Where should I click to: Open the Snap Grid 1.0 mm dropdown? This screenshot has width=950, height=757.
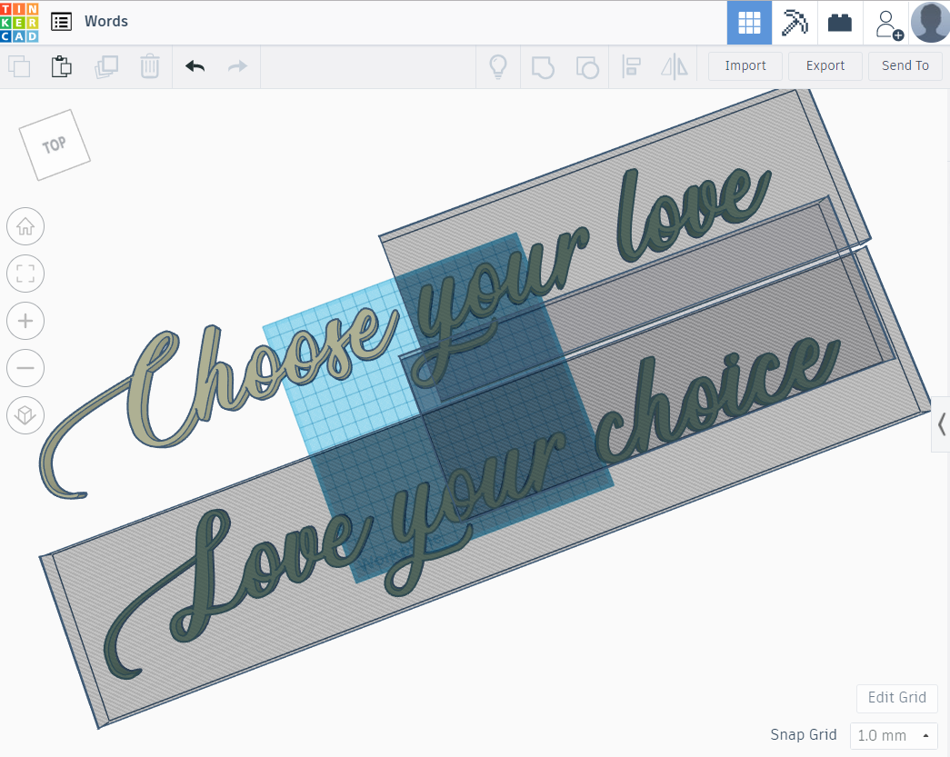(894, 736)
